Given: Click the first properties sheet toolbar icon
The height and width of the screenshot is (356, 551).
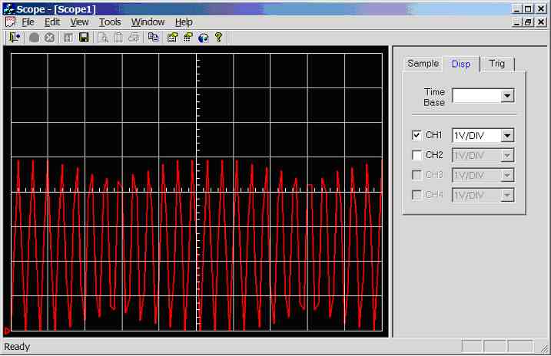Looking at the screenshot, I should [x=172, y=37].
